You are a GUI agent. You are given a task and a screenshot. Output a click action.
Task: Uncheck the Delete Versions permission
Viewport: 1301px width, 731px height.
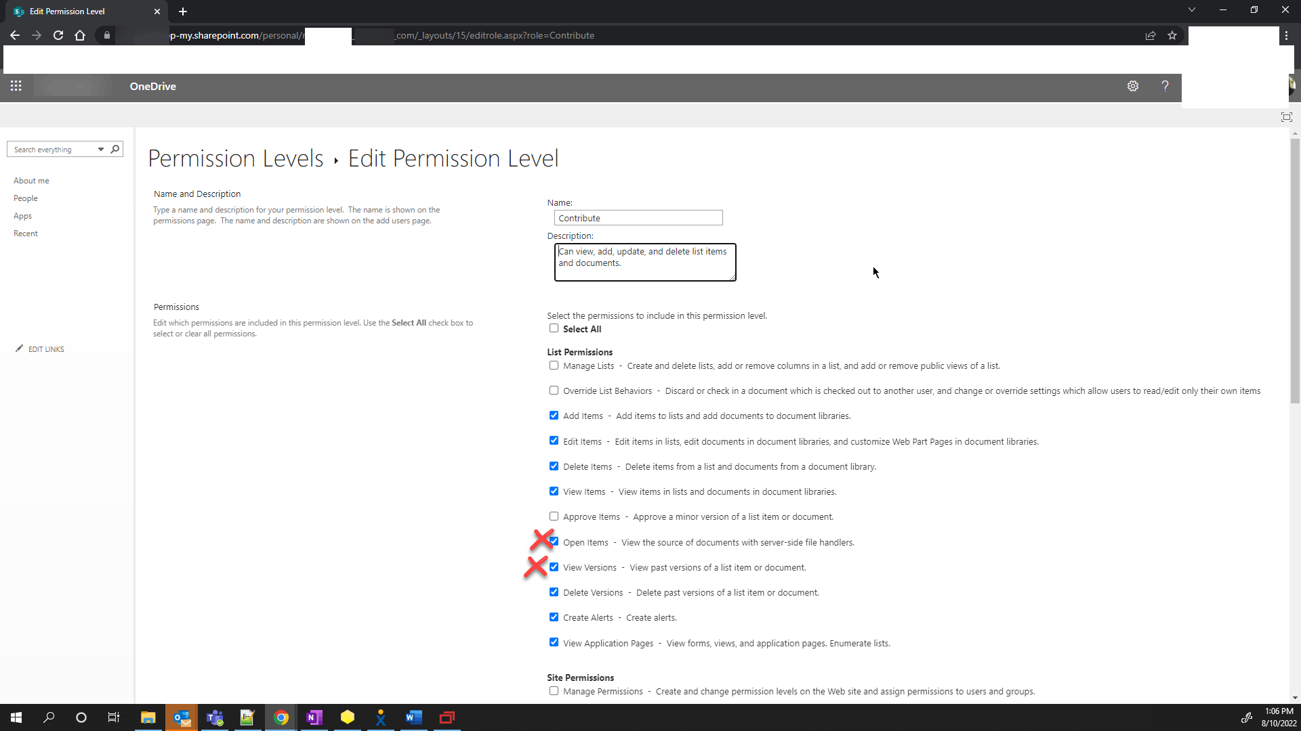click(x=554, y=592)
